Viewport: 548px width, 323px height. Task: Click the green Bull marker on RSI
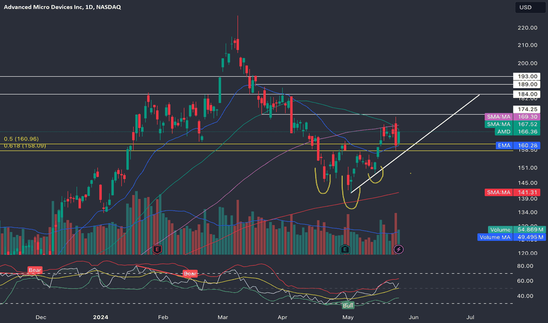pyautogui.click(x=348, y=305)
